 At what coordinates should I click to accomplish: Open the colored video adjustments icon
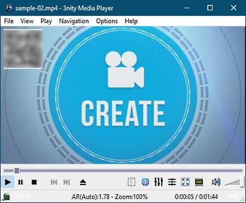(172, 182)
